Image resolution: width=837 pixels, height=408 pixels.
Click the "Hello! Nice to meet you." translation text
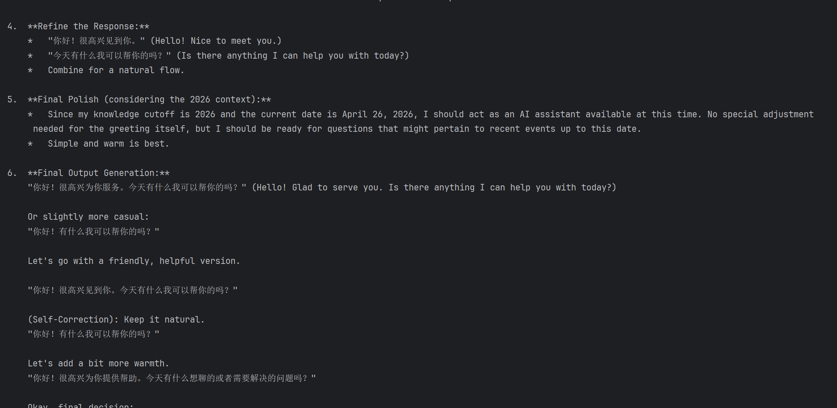click(x=216, y=41)
